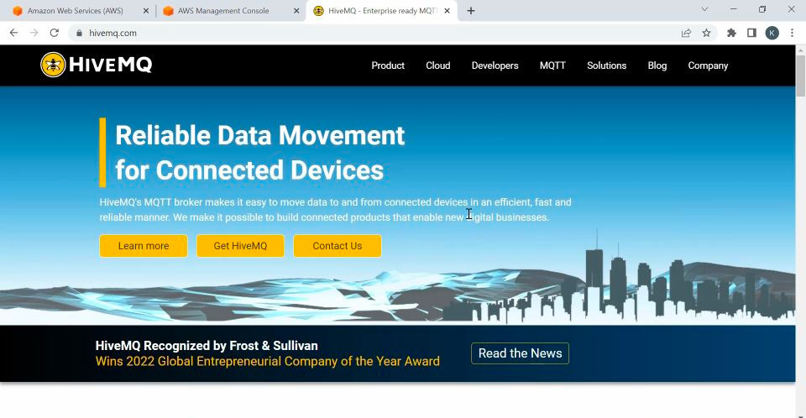Open the profile avatar K
This screenshot has width=806, height=418.
pyautogui.click(x=772, y=33)
